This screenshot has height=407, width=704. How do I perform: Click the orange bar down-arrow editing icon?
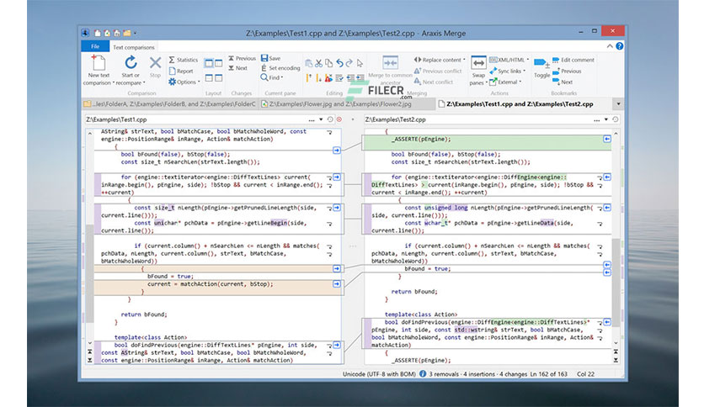coord(319,78)
